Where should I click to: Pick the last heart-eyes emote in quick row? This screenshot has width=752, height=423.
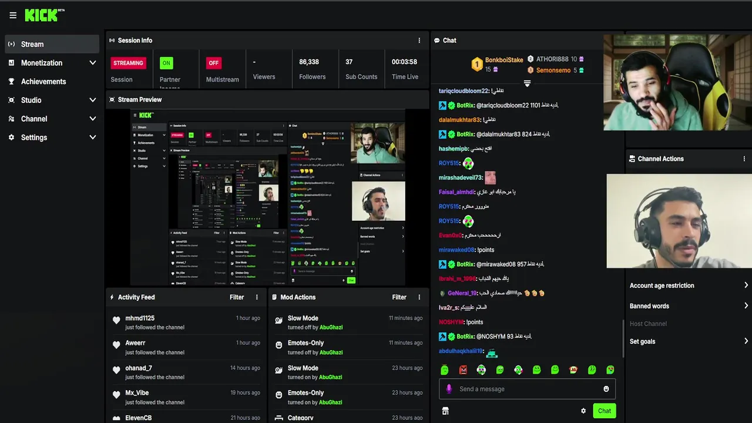pyautogui.click(x=610, y=370)
